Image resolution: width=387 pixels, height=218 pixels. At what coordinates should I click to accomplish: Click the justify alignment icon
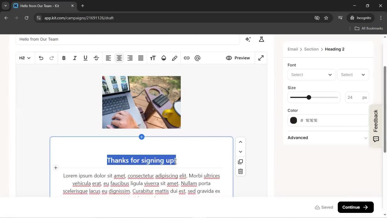coord(141,58)
